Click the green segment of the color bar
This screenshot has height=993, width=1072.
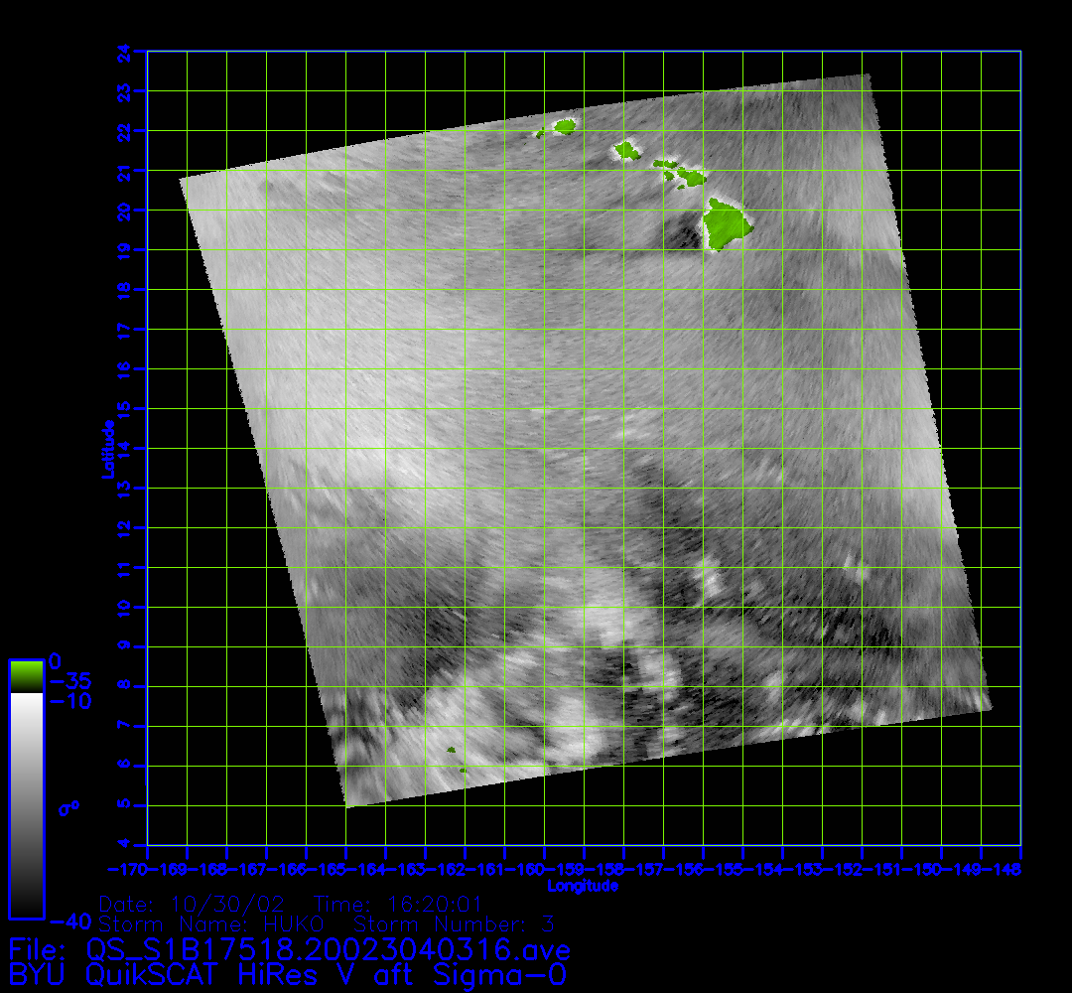(26, 676)
